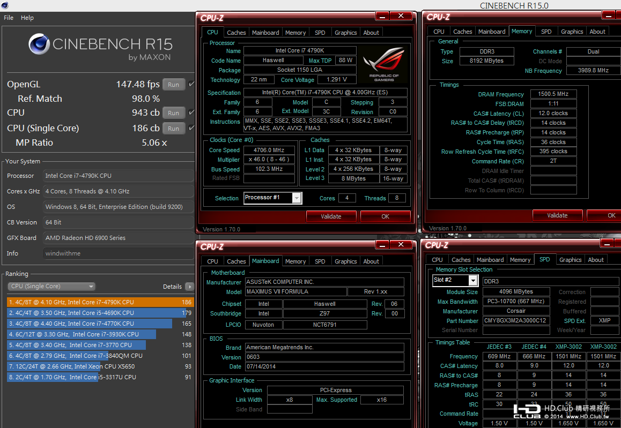Minimize the CPU-Z SPD window
Viewport: 621px width, 428px height.
(x=607, y=244)
